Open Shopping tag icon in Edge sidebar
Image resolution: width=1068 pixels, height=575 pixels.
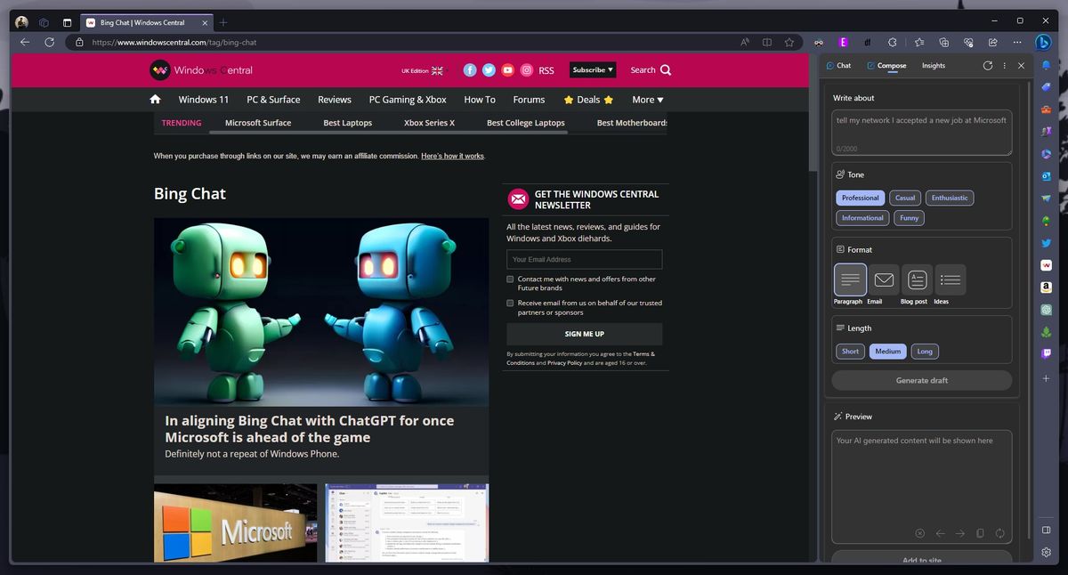click(x=1047, y=86)
